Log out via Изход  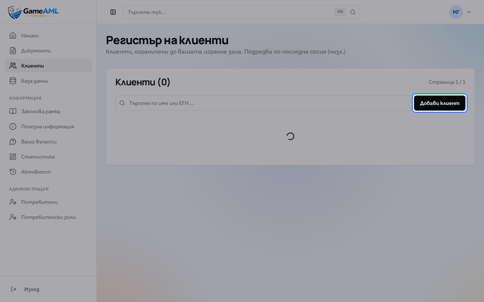tap(48, 289)
